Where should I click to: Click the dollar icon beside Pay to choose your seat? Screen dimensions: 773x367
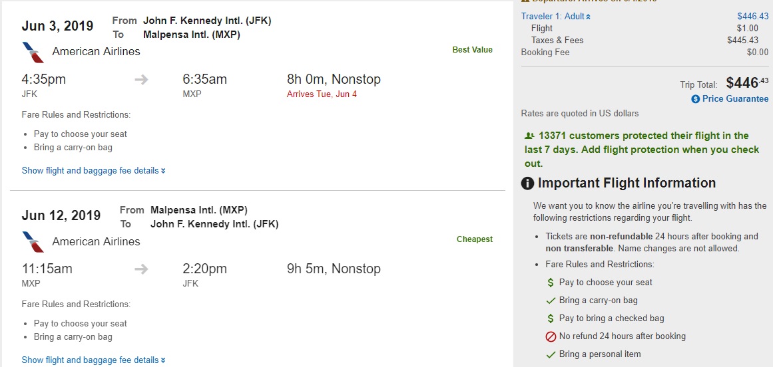pyautogui.click(x=551, y=283)
